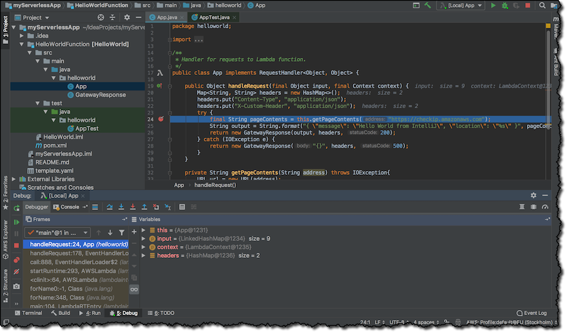The height and width of the screenshot is (332, 566).
Task: Click View Breakpoints double red dot icon
Action: 16,260
